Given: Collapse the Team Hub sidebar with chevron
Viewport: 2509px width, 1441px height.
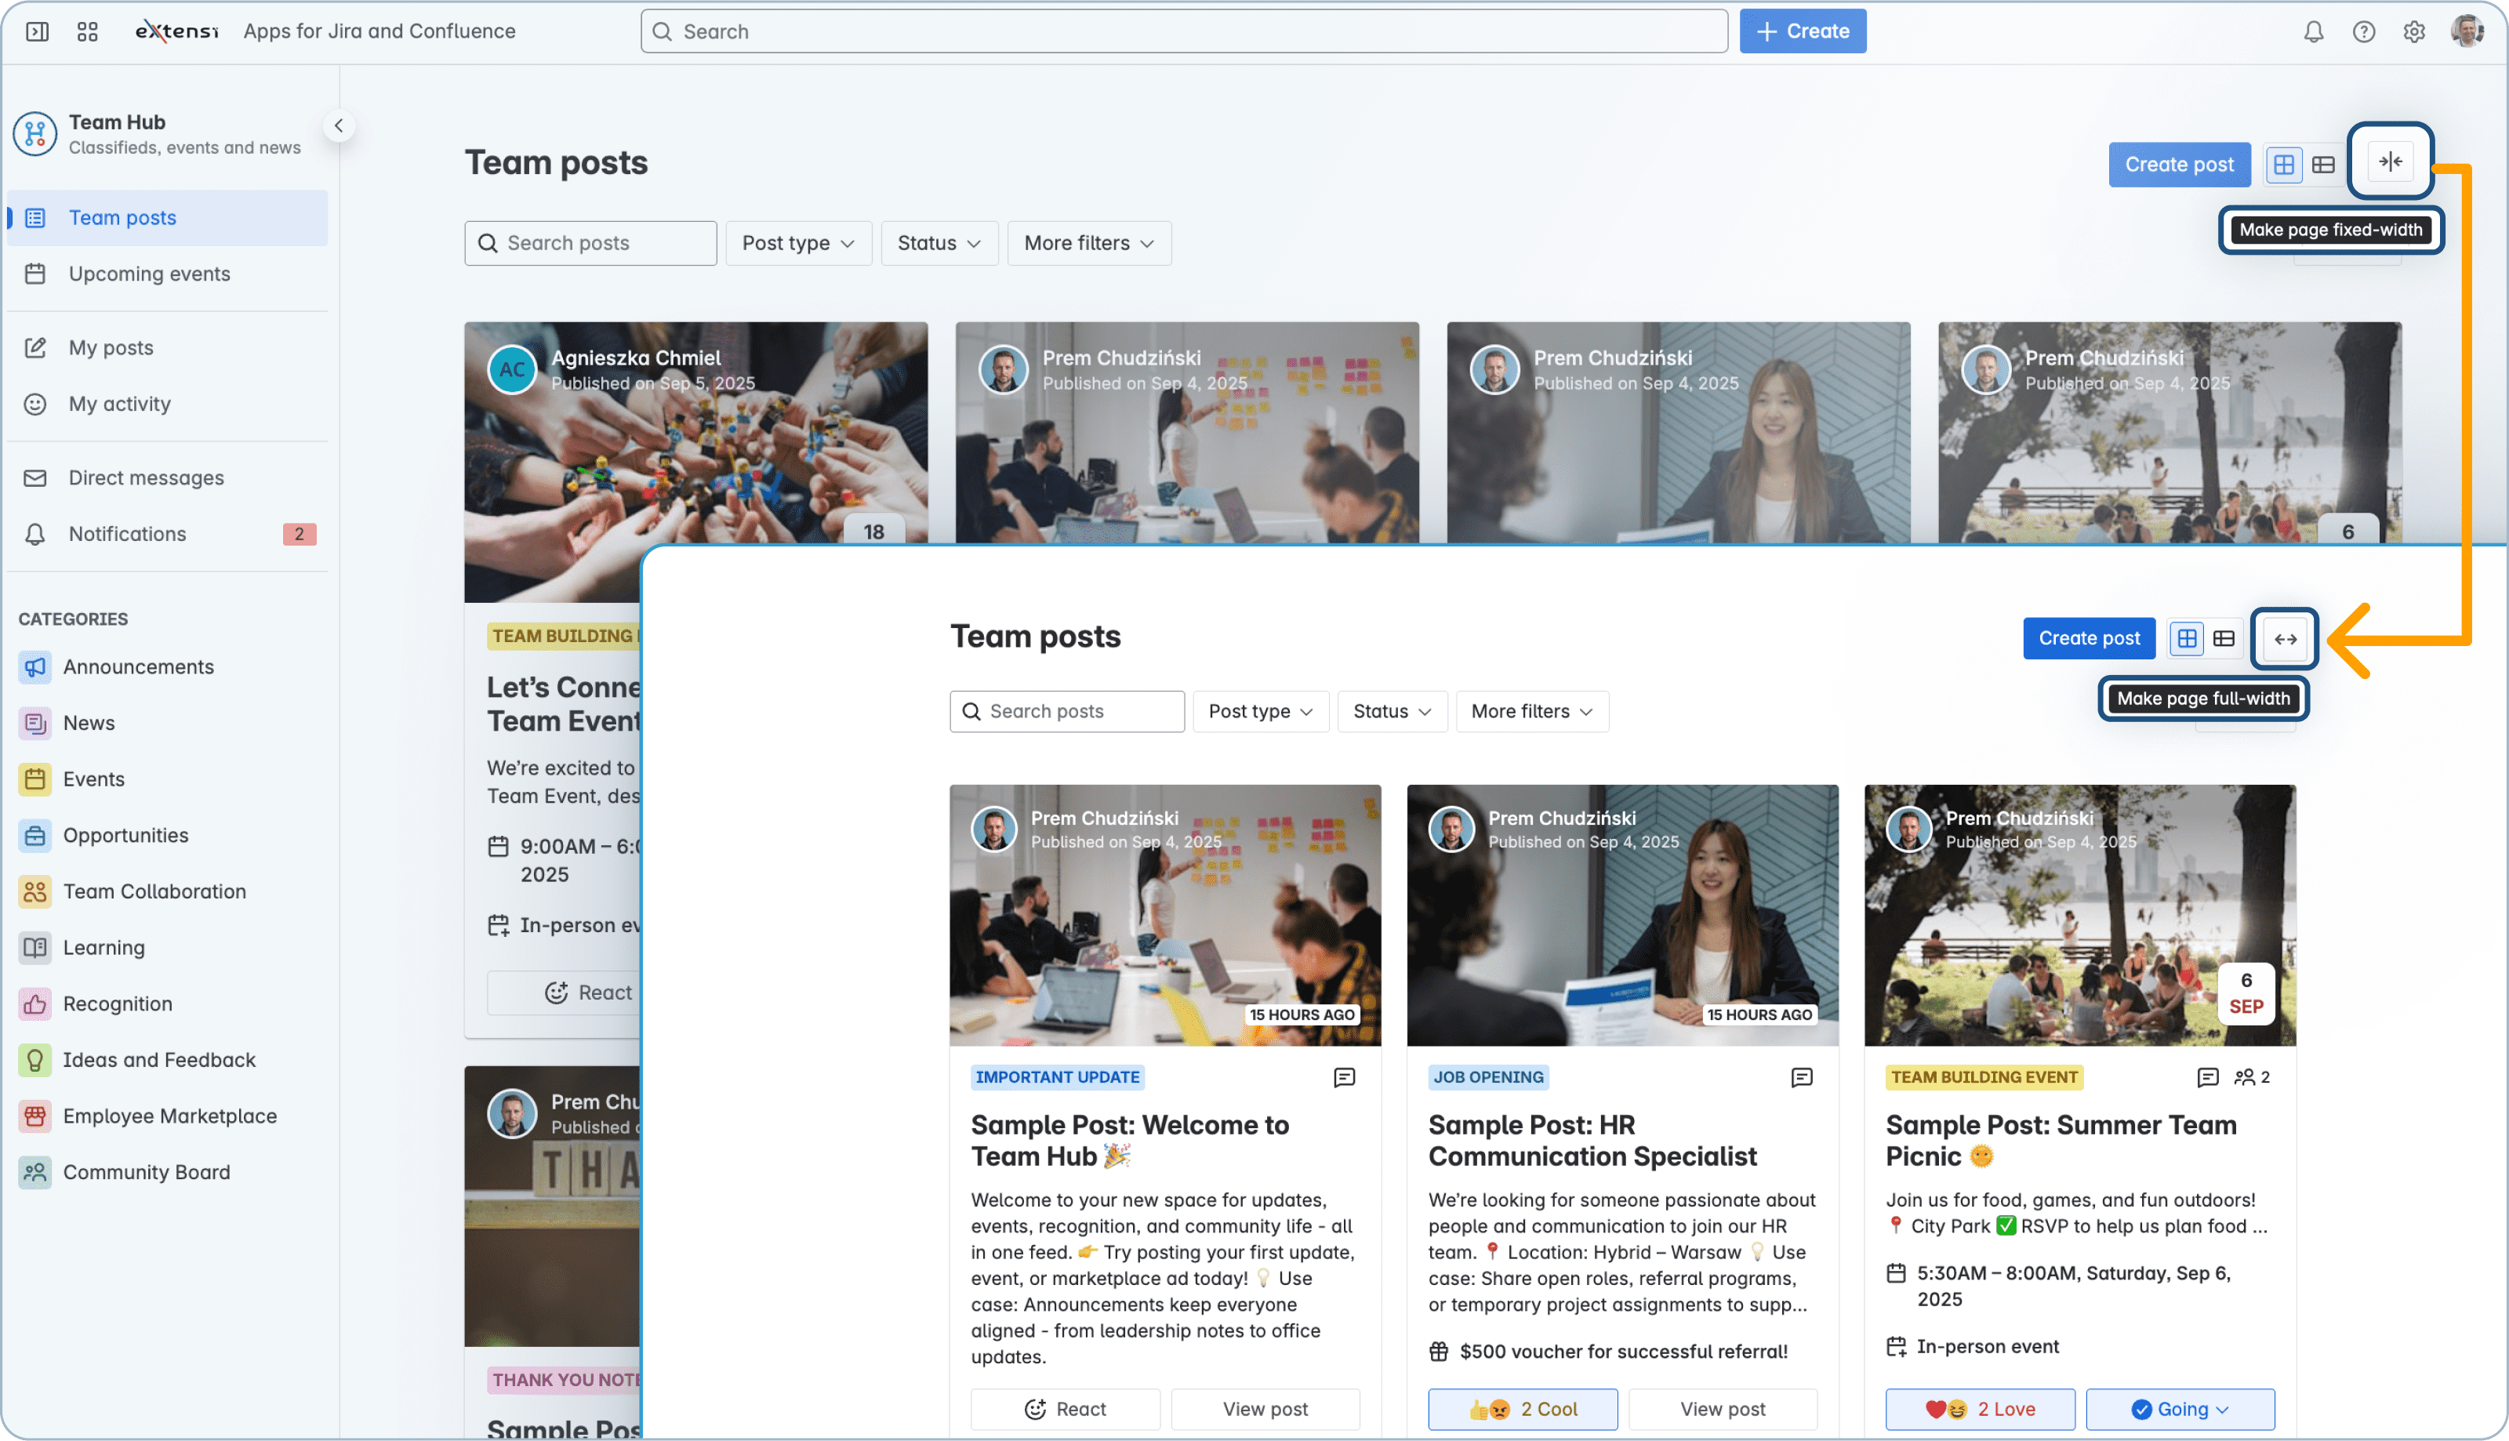Looking at the screenshot, I should click(x=339, y=125).
